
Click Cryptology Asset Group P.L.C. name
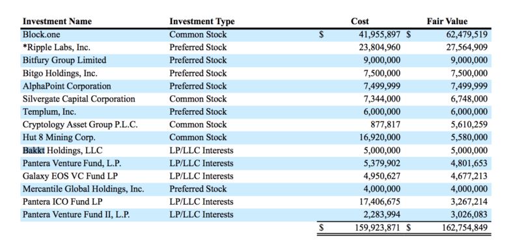pos(80,124)
